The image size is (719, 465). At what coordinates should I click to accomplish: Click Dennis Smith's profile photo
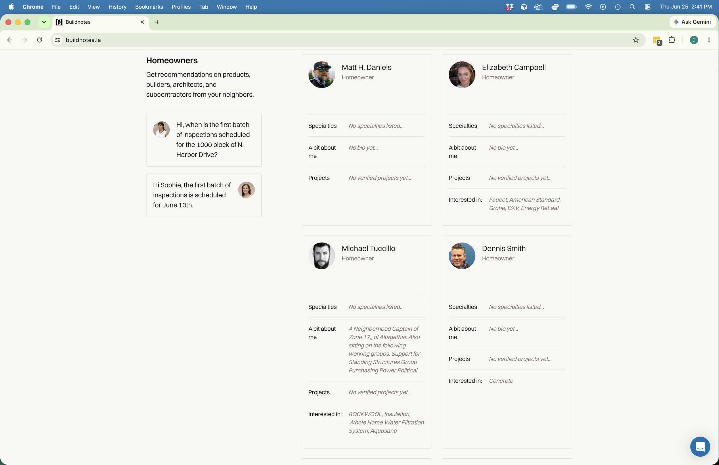pos(462,256)
